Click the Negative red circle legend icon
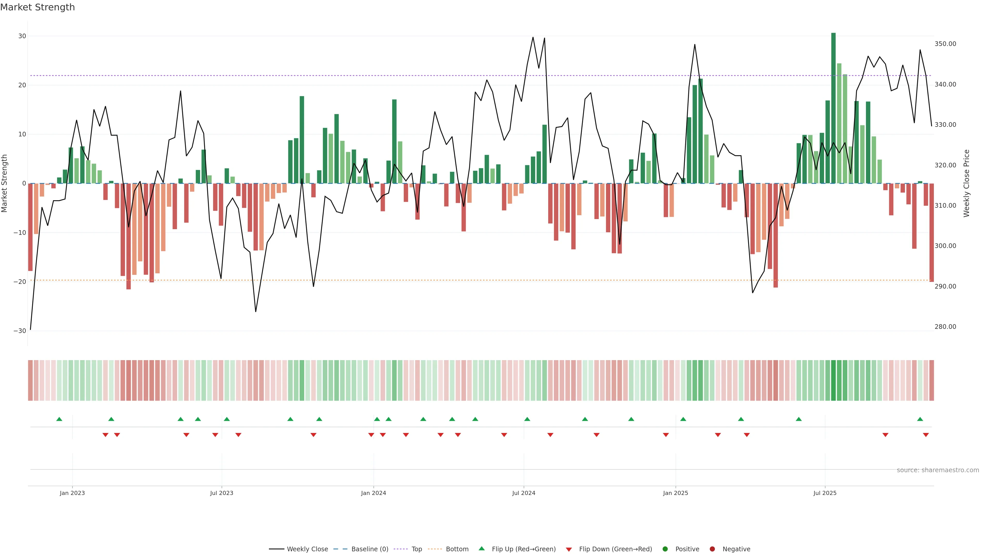Viewport: 992px width, 558px height. click(712, 549)
